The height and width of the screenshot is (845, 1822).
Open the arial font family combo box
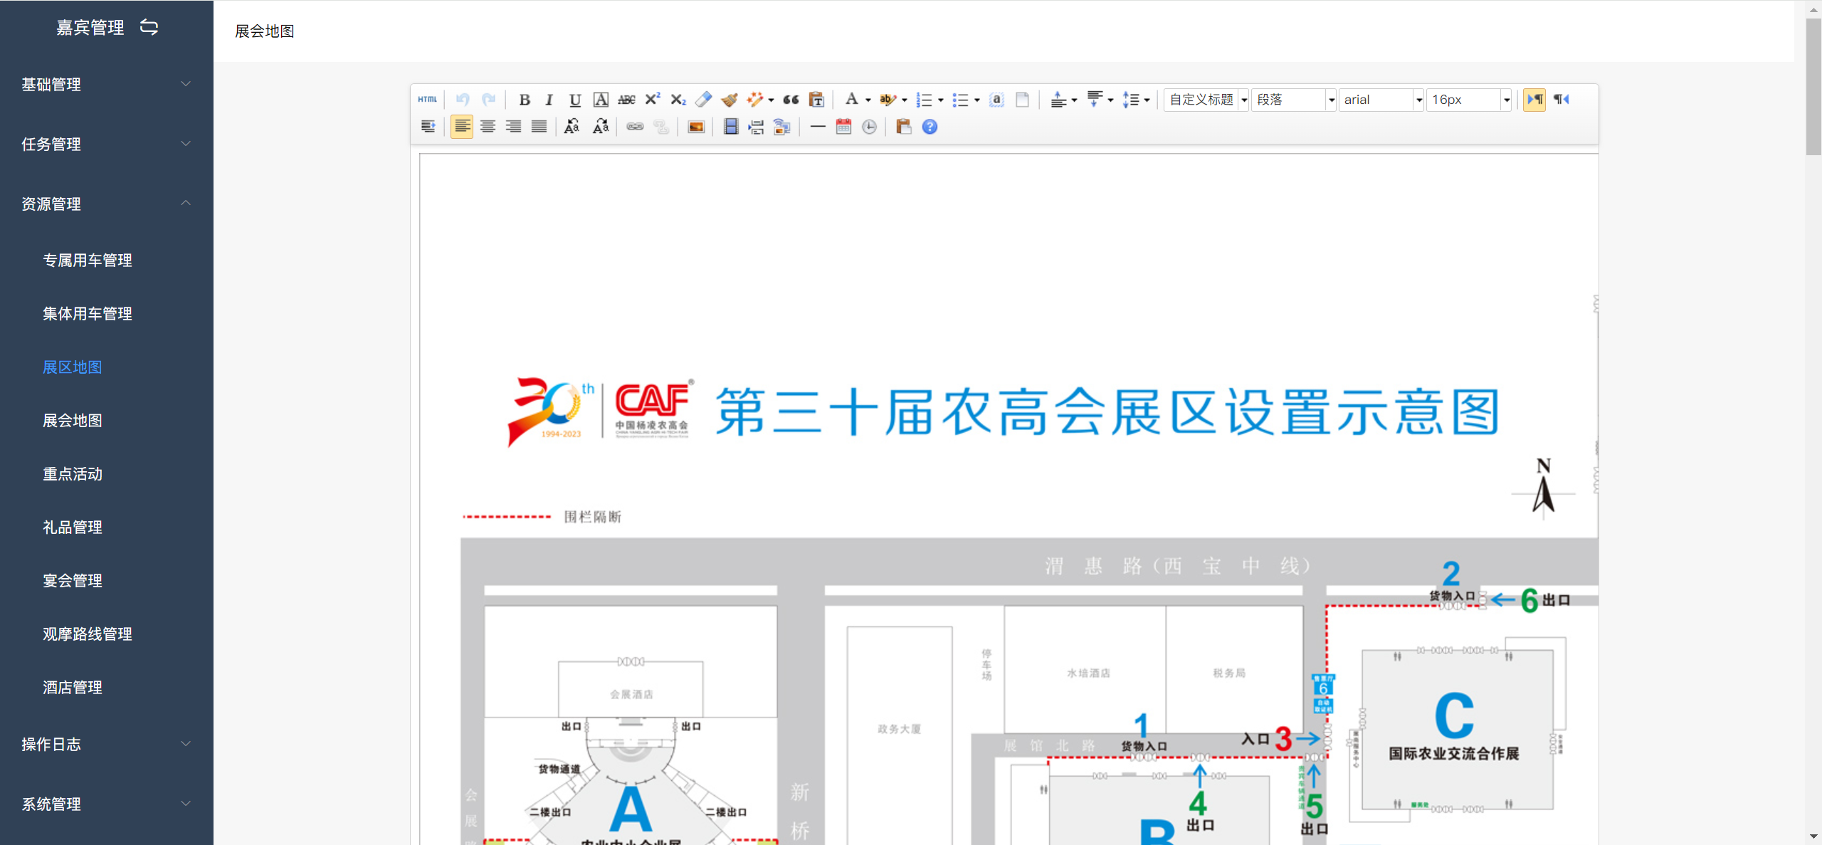coord(1381,100)
